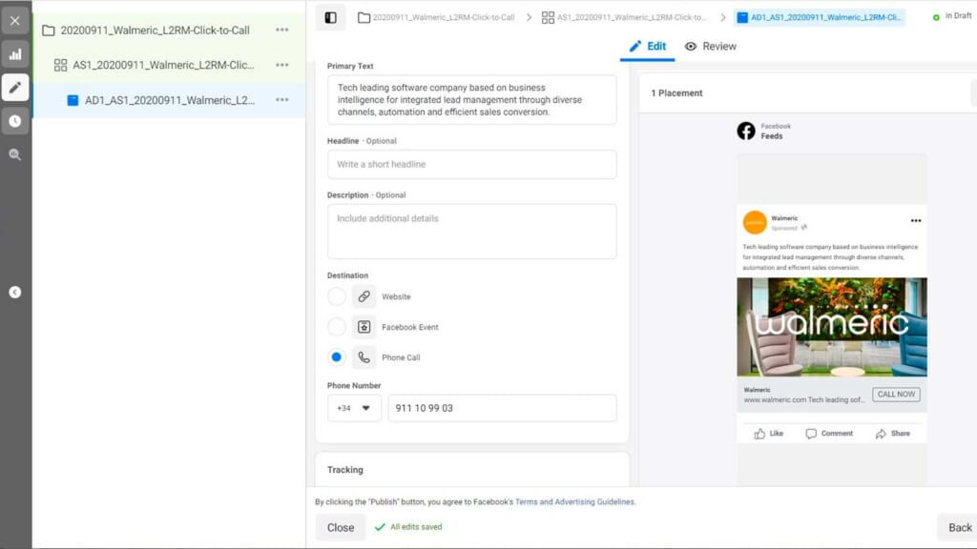This screenshot has width=977, height=549.
Task: Select the Website destination radio button
Action: [x=337, y=297]
